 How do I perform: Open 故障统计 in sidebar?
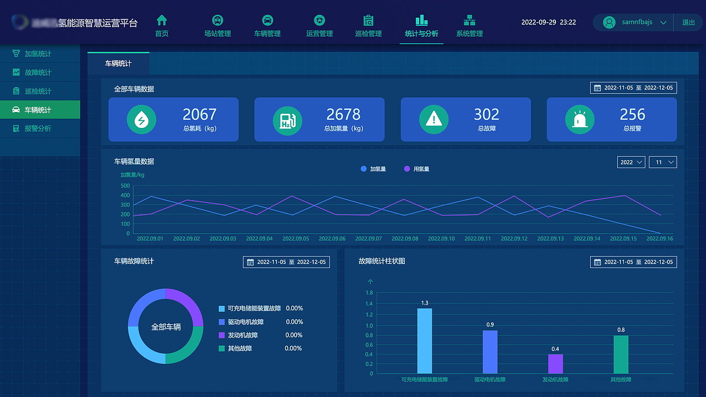coord(40,73)
